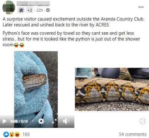The image size is (149, 138).
Task: Click the Wow reaction emoji
Action: point(12,134)
